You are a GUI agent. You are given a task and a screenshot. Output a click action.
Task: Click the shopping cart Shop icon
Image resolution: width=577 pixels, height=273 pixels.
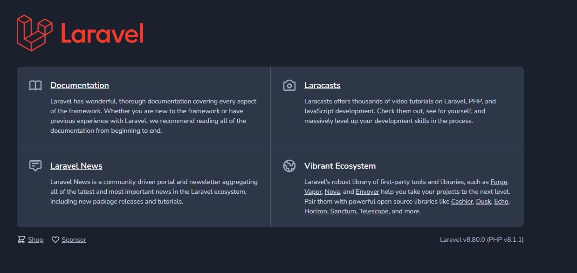tap(21, 239)
